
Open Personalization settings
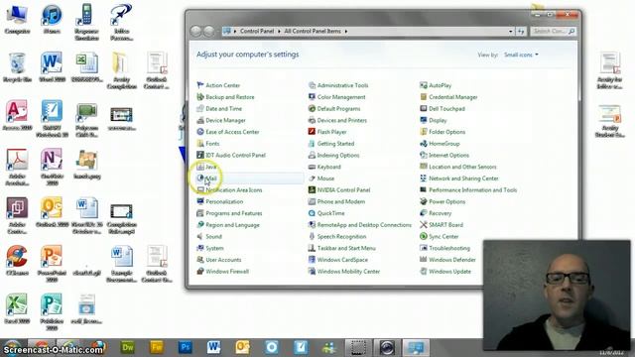point(224,201)
